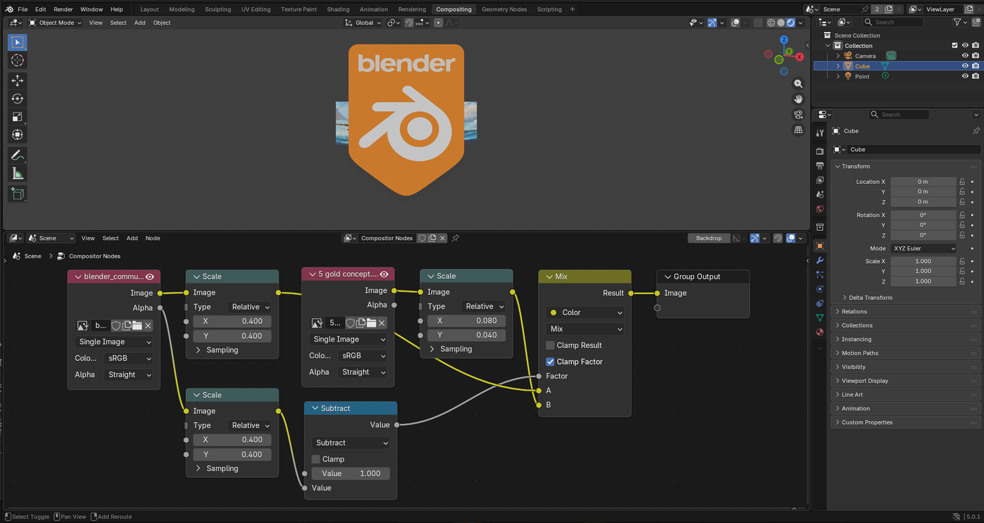
Task: Activate the Transform tool
Action: [17, 135]
